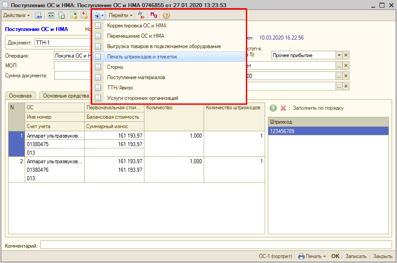This screenshot has width=397, height=263.
Task: Click the red X delete barcode icon
Action: (283, 108)
